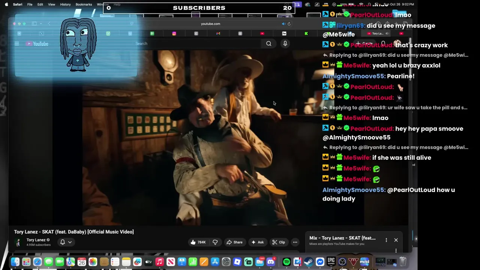Image resolution: width=480 pixels, height=270 pixels.
Task: Open Music app from the Dock
Action: [x=159, y=262]
